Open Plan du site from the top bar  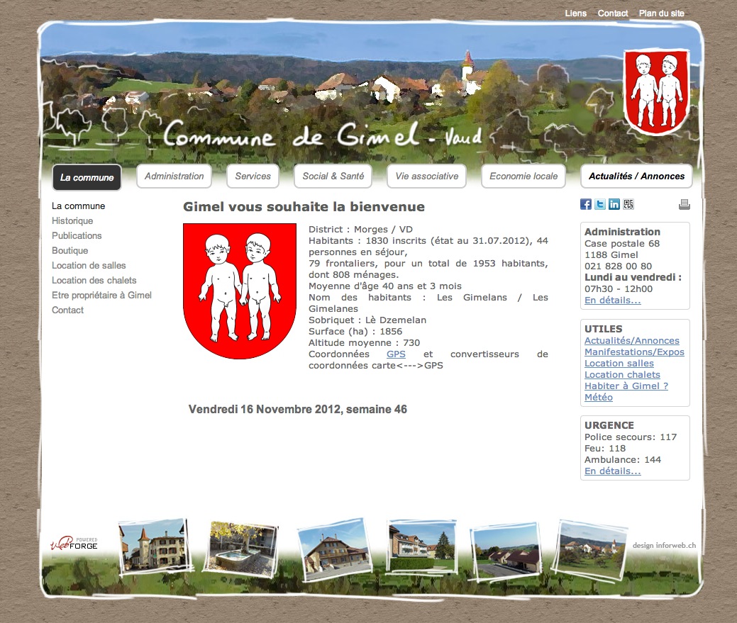point(661,13)
